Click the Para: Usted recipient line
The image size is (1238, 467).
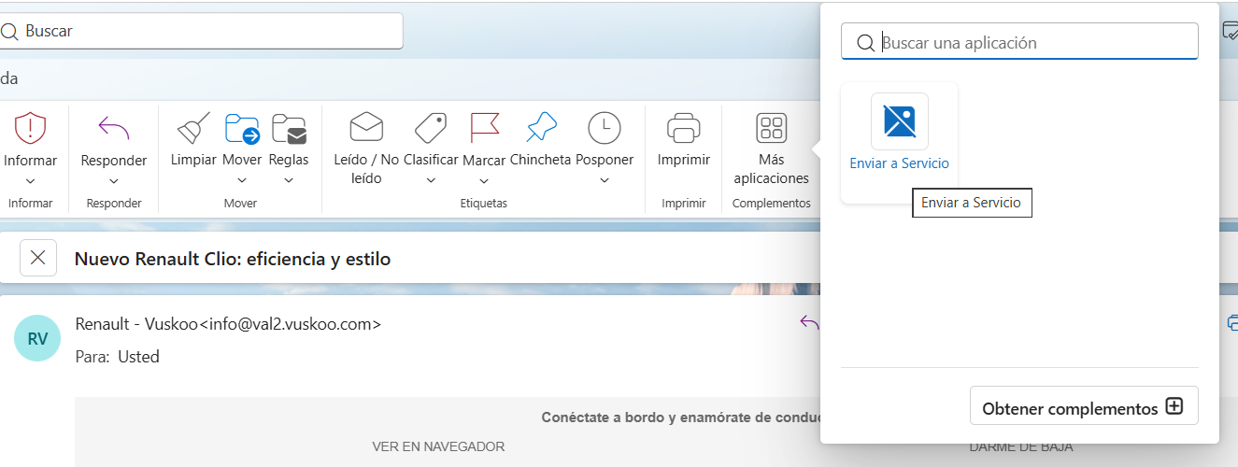tap(117, 357)
